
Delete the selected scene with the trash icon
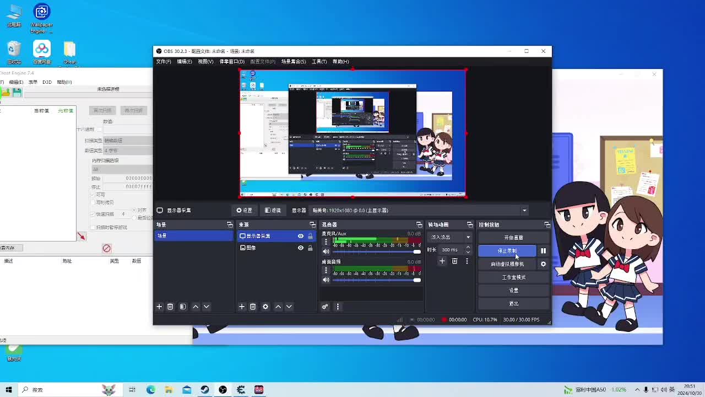click(170, 307)
